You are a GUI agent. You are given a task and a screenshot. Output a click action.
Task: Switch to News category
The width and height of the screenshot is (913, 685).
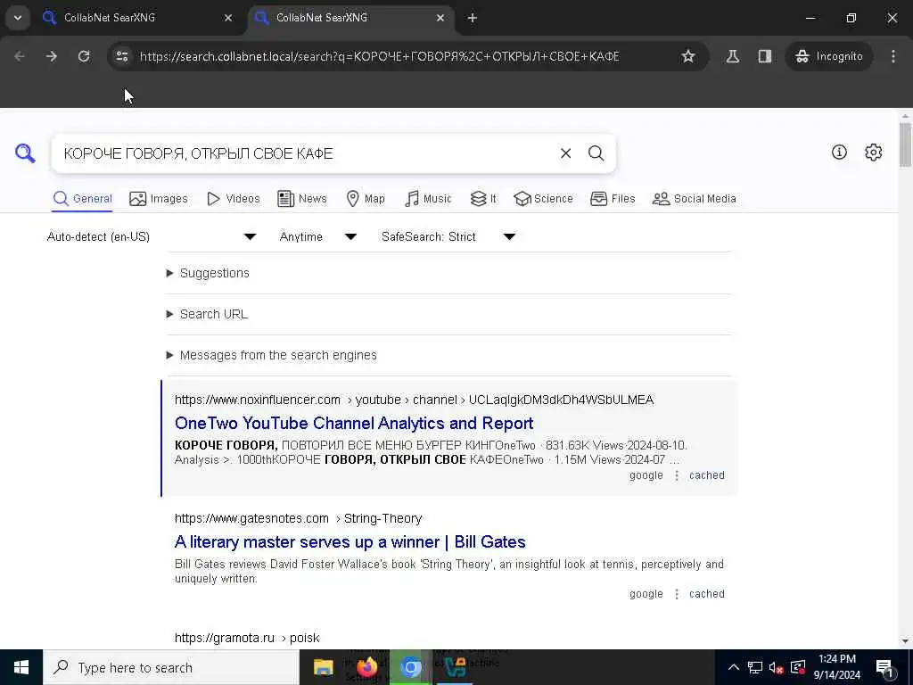click(302, 199)
